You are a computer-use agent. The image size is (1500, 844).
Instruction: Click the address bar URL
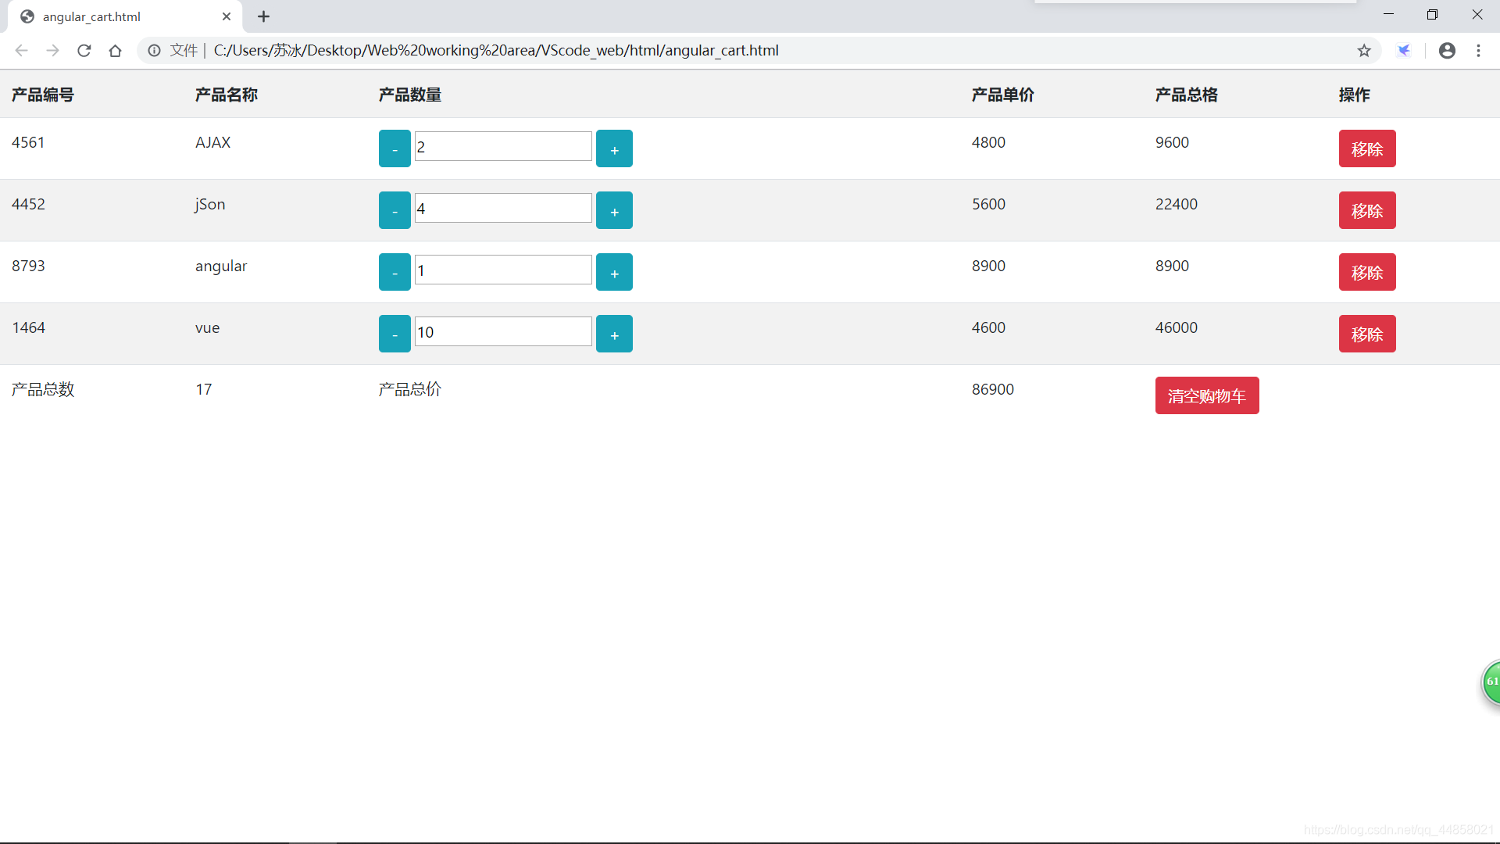(496, 51)
